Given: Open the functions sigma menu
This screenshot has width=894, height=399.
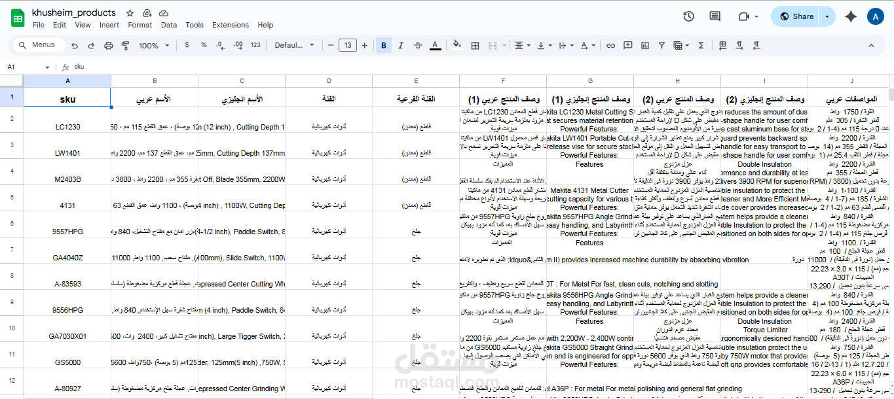Looking at the screenshot, I should [701, 45].
